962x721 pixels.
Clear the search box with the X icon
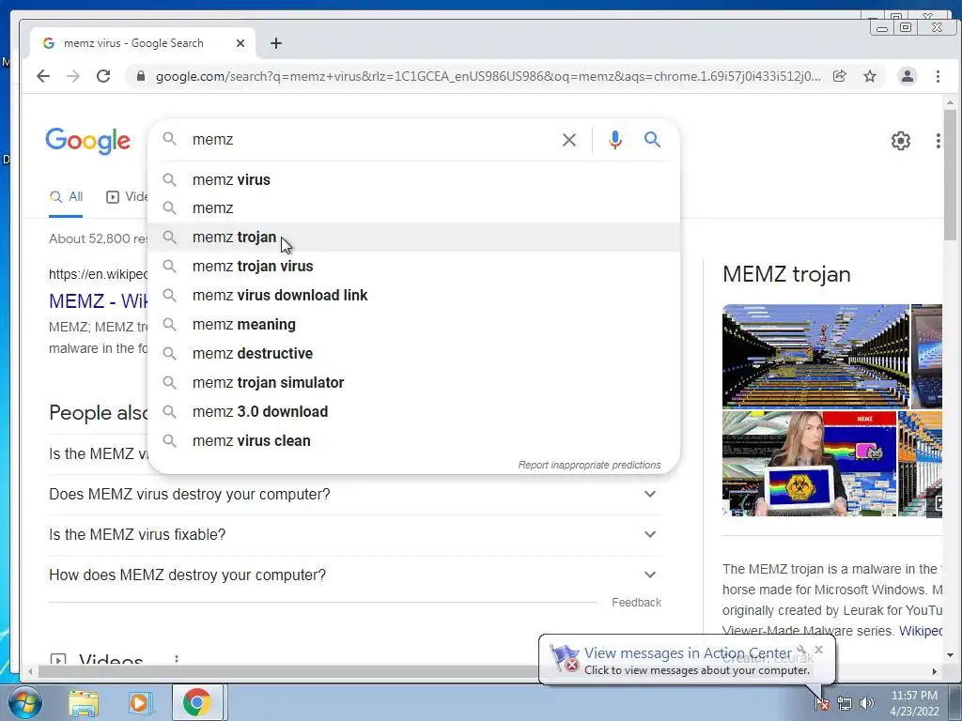(569, 140)
